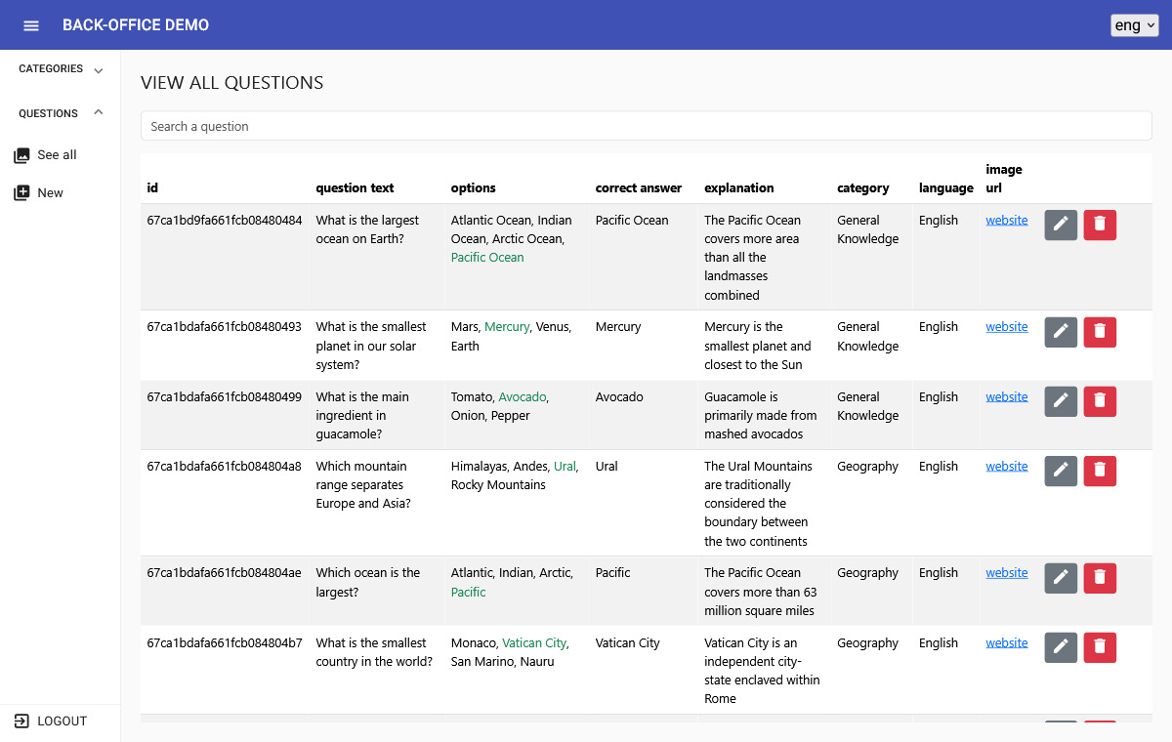Delete the Vatican City question

click(x=1100, y=647)
